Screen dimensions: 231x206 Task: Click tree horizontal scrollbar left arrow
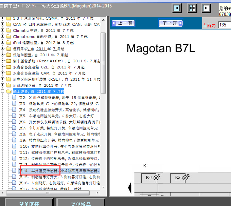point(3,193)
